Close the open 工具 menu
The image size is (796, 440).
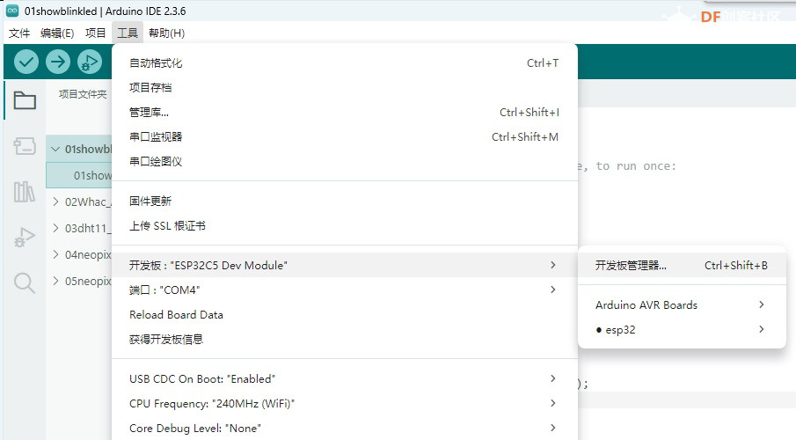tap(128, 33)
